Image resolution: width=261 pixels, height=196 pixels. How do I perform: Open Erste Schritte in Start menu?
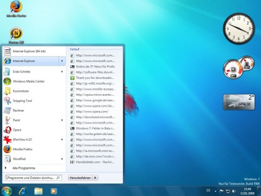tap(34, 72)
